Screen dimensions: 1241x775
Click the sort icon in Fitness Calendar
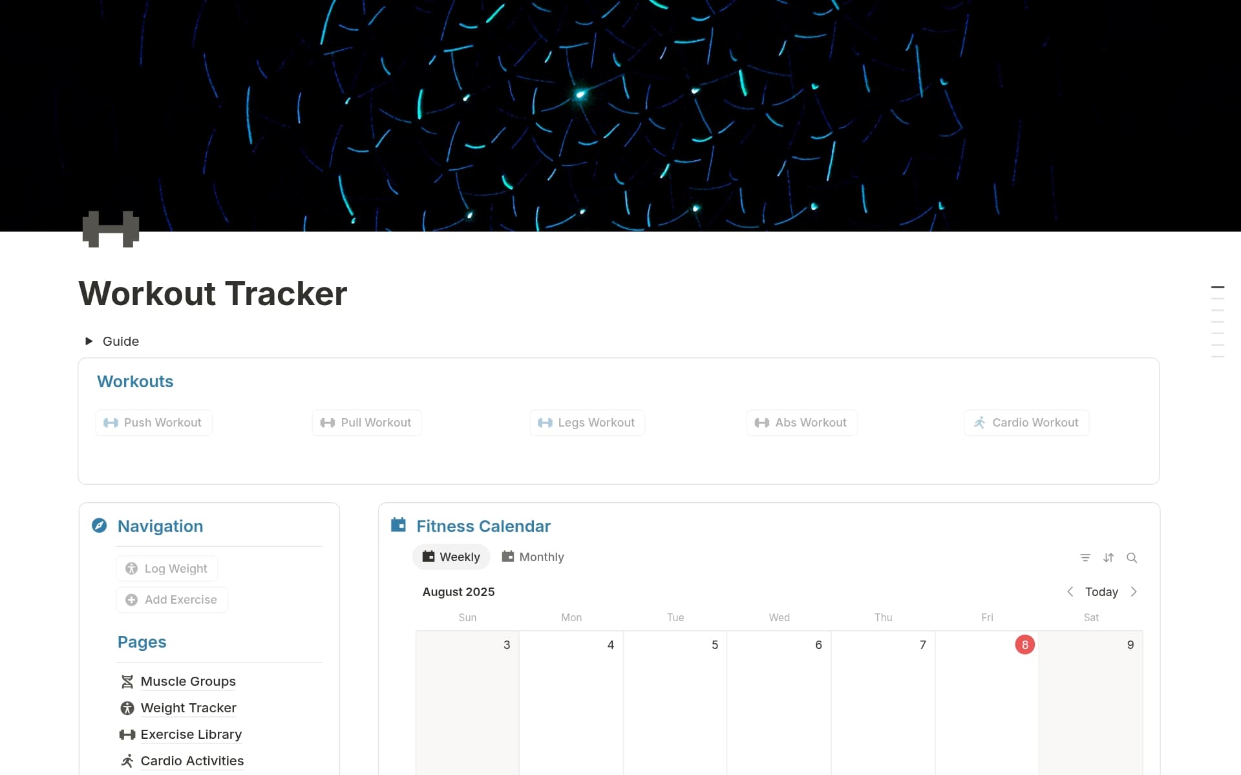coord(1110,557)
